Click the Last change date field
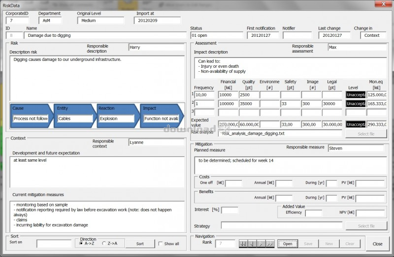 click(x=334, y=35)
